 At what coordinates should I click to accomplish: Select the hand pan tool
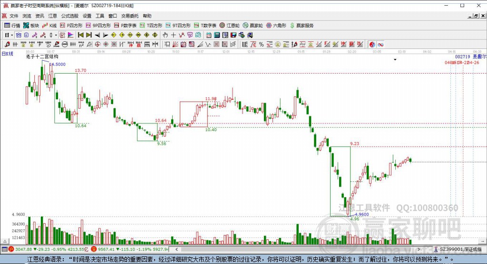pos(165,35)
